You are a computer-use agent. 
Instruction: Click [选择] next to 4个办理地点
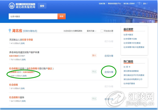23,43
